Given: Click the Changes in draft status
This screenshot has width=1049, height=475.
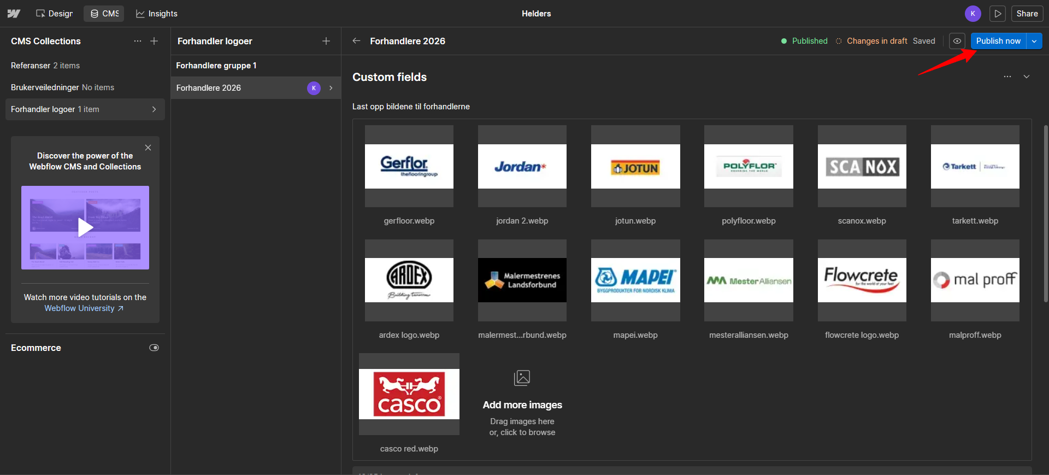Looking at the screenshot, I should (871, 41).
